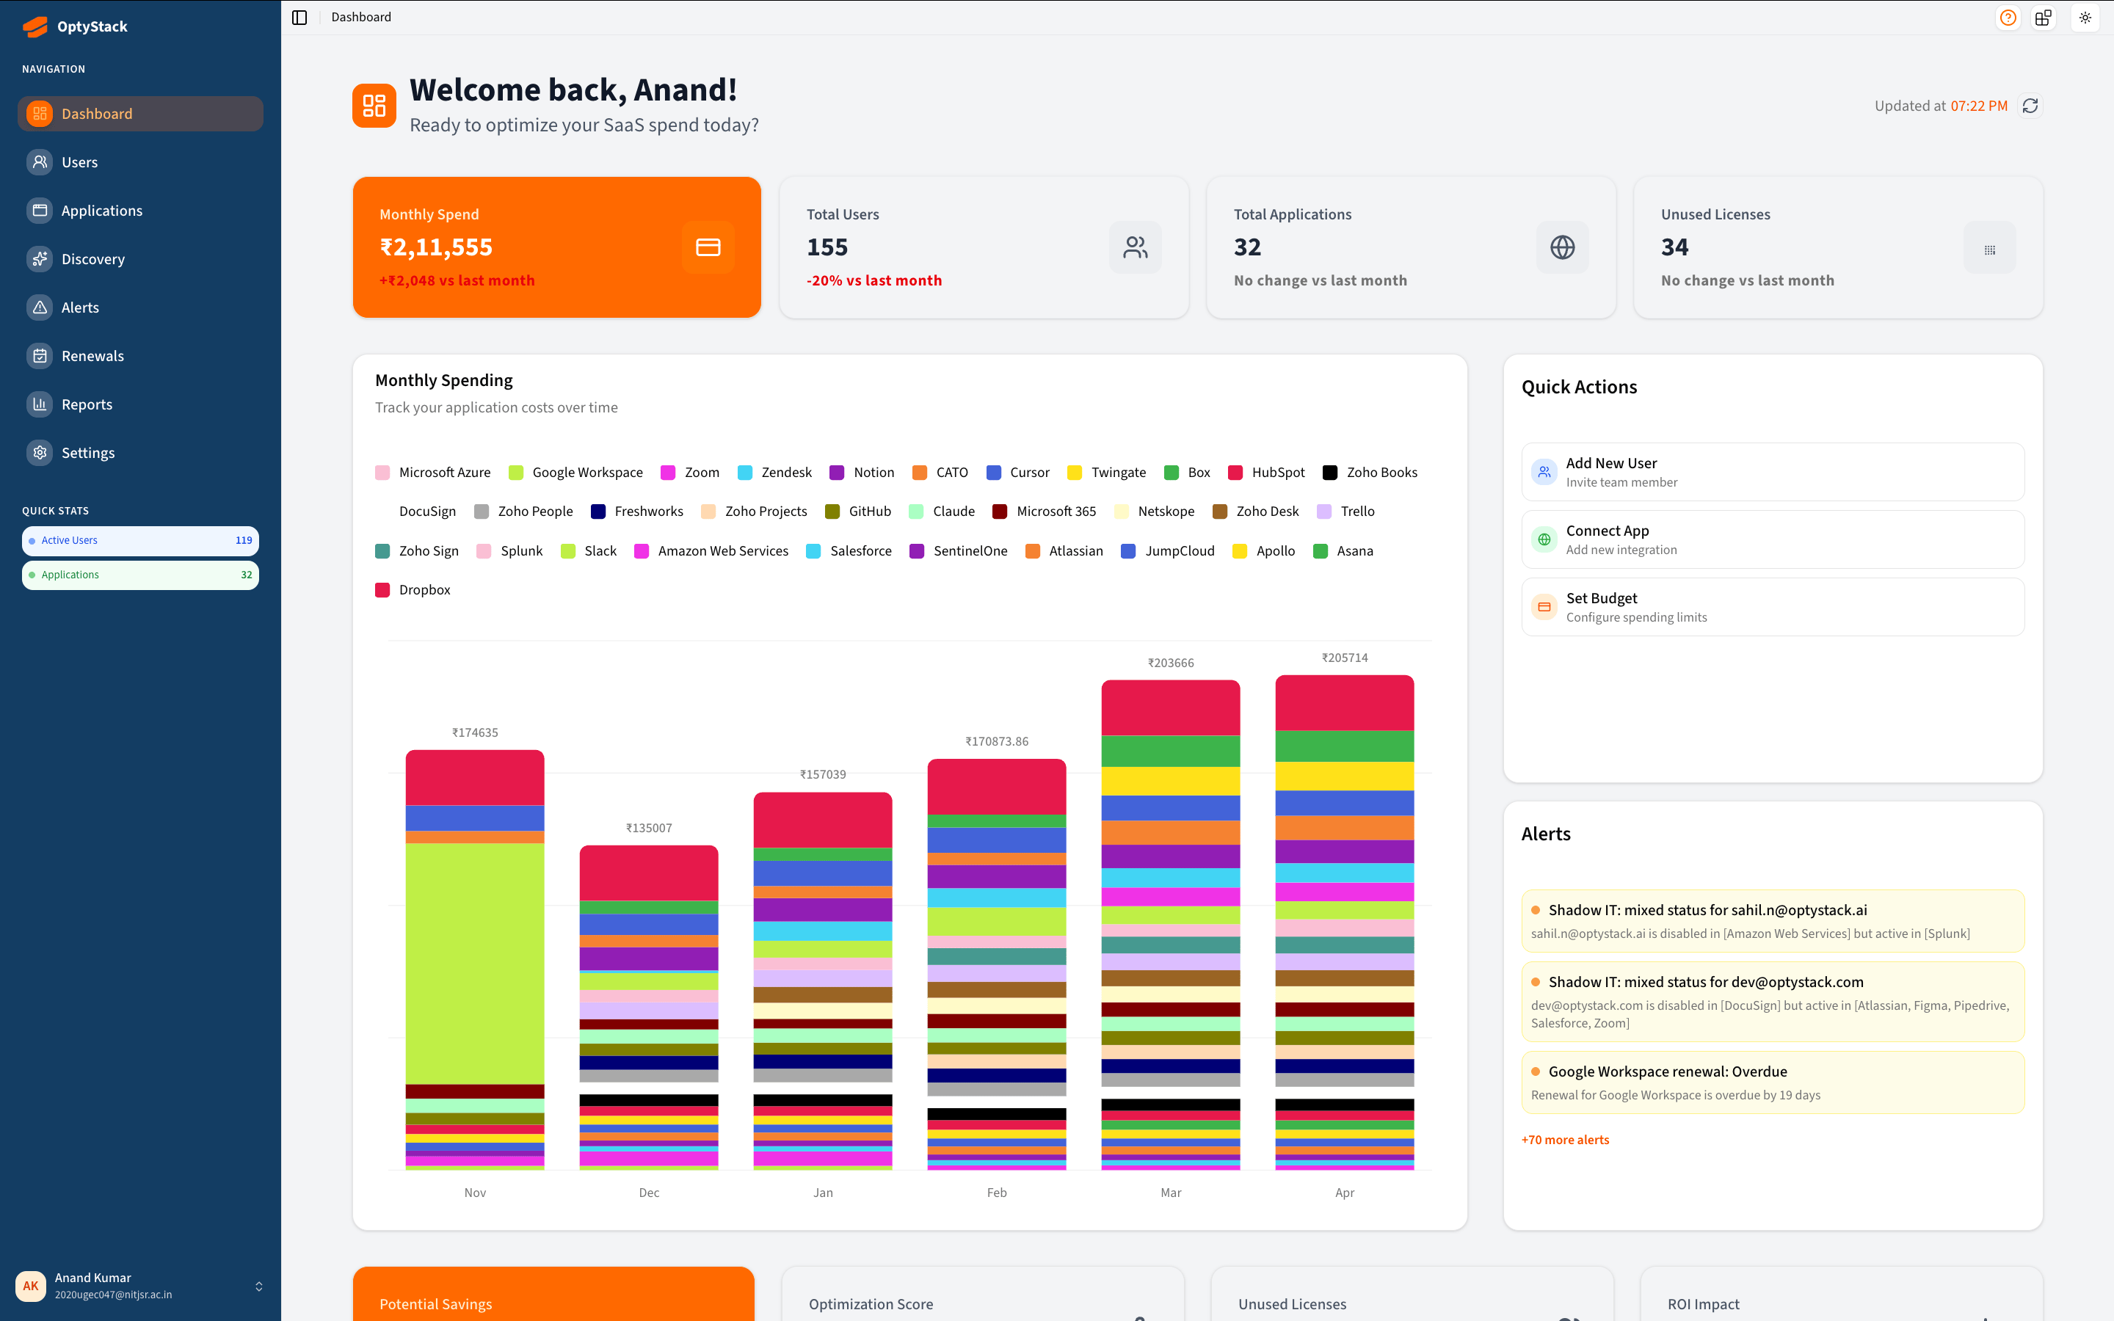Screen dimensions: 2114x1321
Task: Choose Connect App quick action
Action: tap(1773, 539)
